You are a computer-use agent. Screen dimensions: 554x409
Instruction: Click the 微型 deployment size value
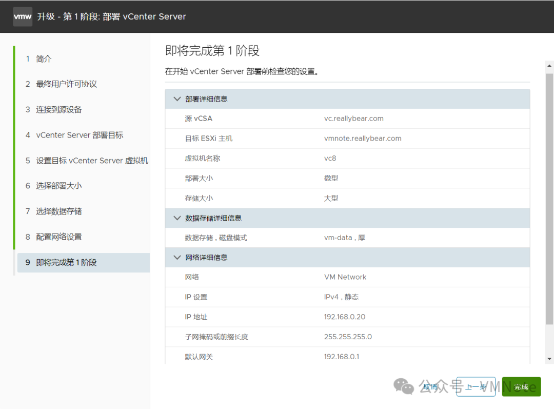[x=331, y=178]
